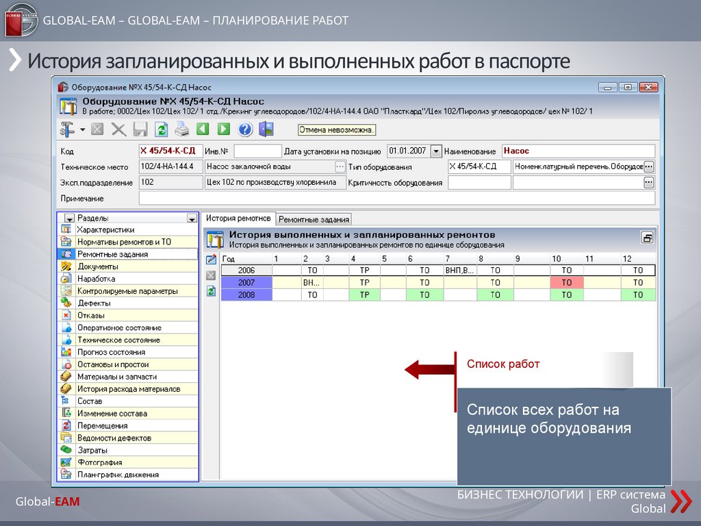The height and width of the screenshot is (526, 701).
Task: Go to previous record with green left arrow
Action: (x=203, y=129)
